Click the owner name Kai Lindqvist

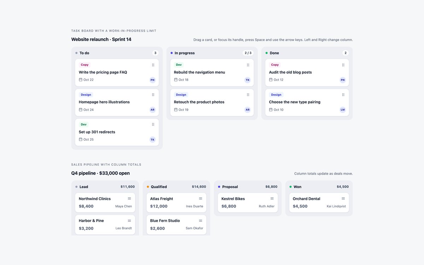pos(336,206)
